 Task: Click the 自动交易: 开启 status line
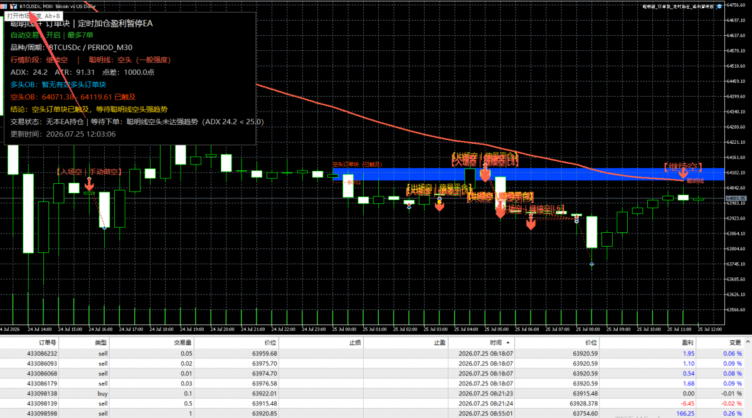coord(52,35)
